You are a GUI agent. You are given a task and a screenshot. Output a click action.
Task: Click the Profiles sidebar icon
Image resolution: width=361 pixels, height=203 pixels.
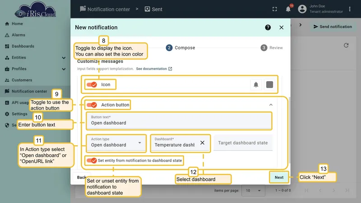tap(7, 69)
